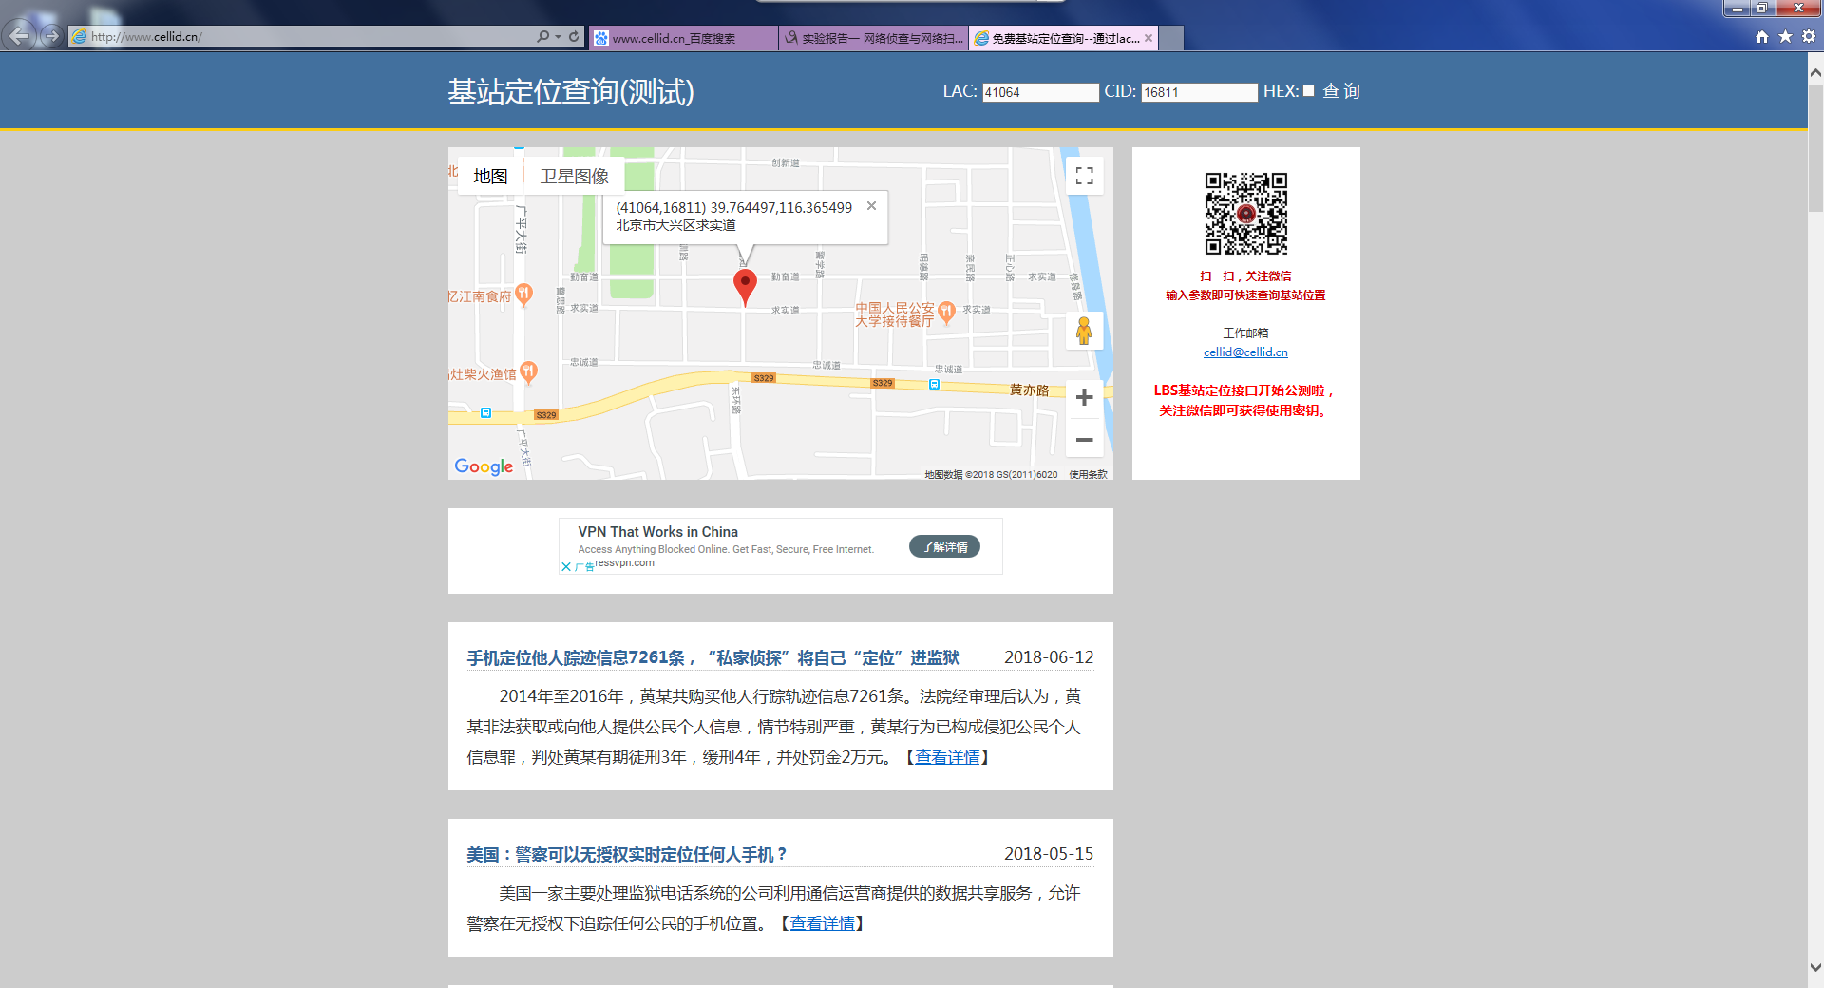Click the ressvpn.com ad URL text
This screenshot has height=988, width=1824.
pos(624,562)
